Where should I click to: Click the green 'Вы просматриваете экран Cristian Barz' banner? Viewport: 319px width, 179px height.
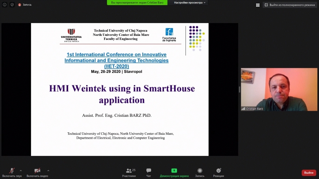click(x=137, y=3)
